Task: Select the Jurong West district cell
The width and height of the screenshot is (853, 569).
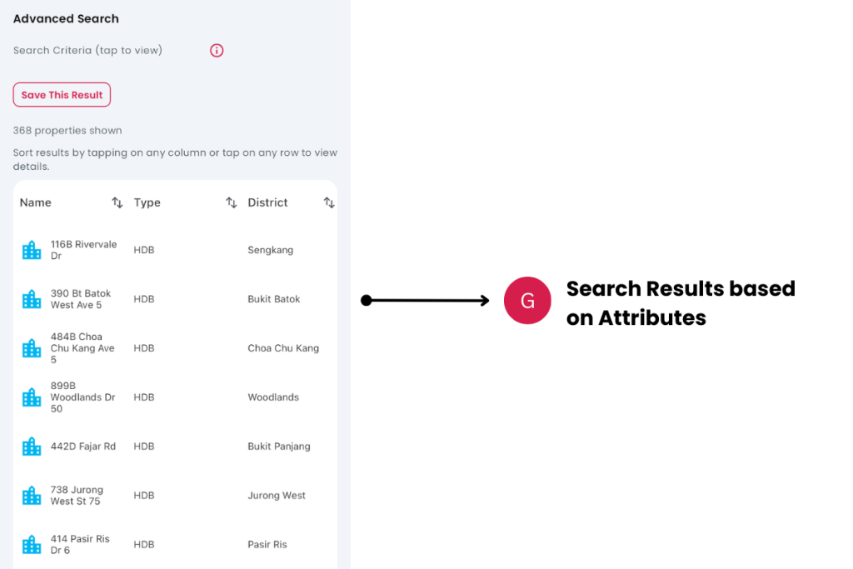Action: tap(277, 496)
